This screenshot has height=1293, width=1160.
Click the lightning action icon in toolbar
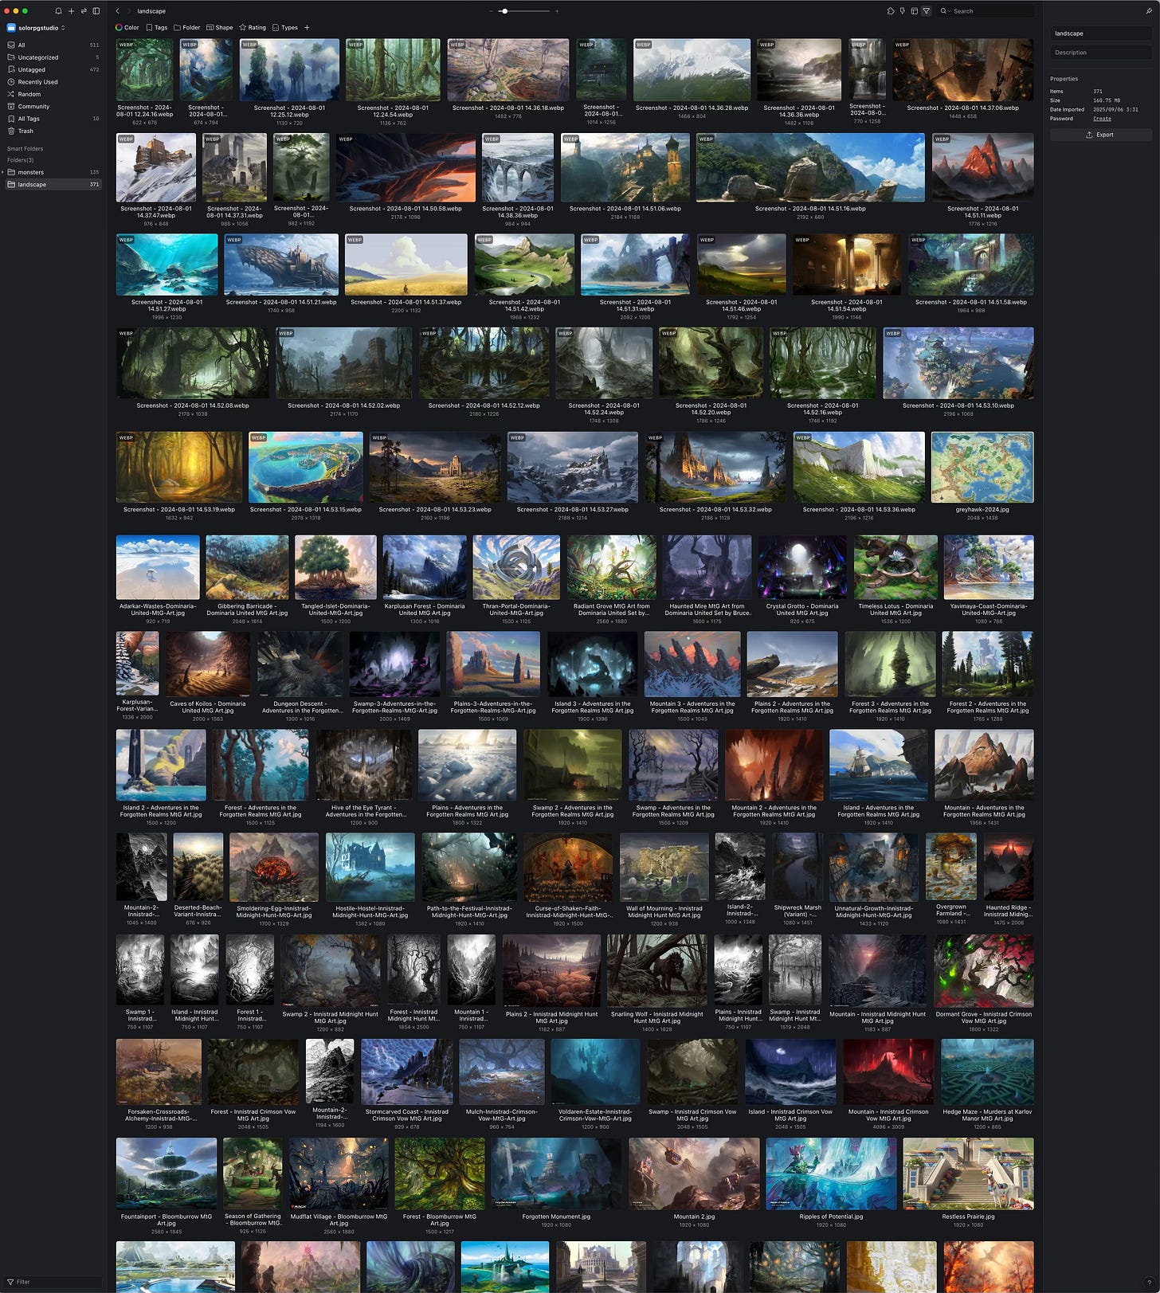click(902, 11)
